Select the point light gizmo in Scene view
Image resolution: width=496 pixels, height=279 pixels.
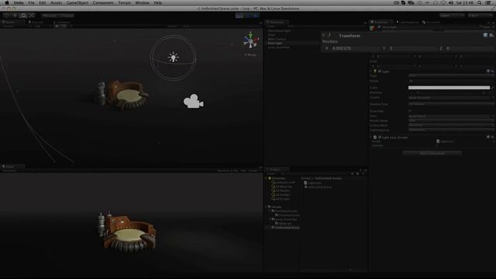(173, 57)
